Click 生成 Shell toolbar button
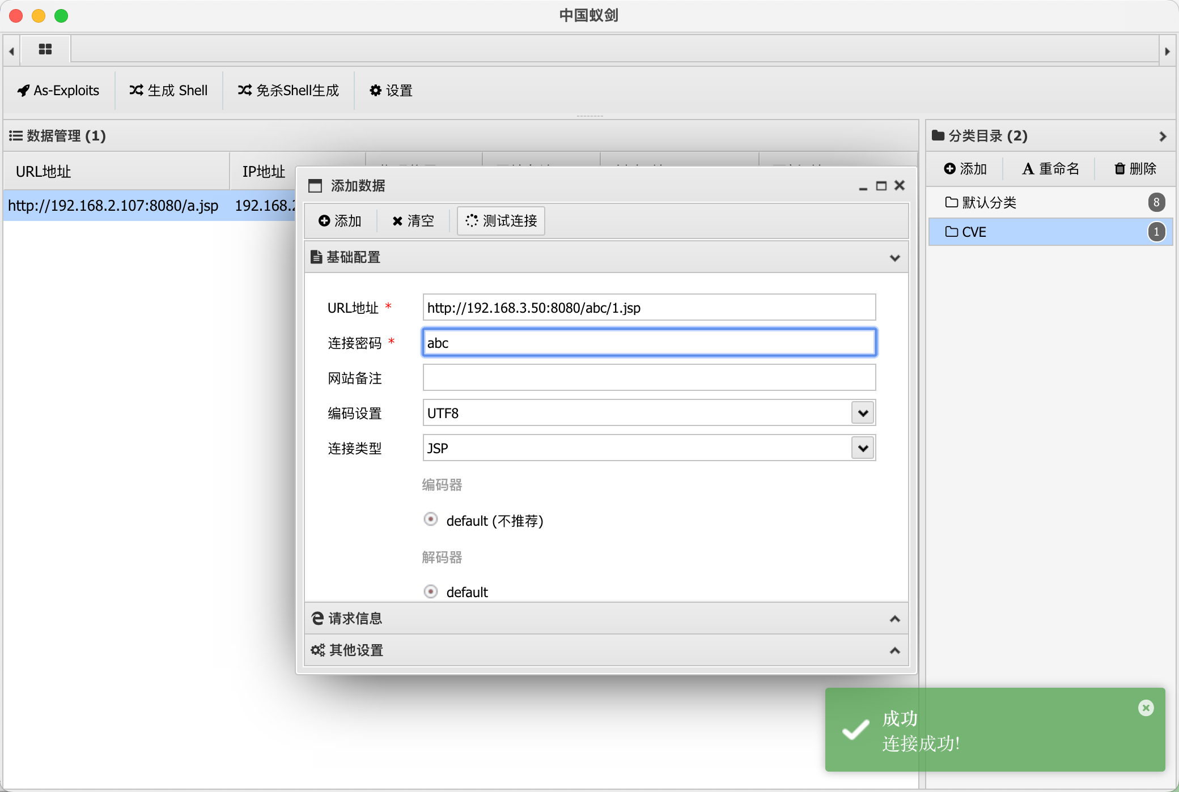Image resolution: width=1179 pixels, height=792 pixels. 168,91
